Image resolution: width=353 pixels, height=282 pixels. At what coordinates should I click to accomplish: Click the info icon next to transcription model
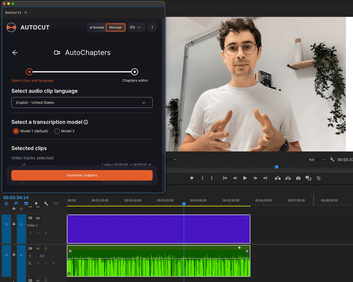pos(86,122)
